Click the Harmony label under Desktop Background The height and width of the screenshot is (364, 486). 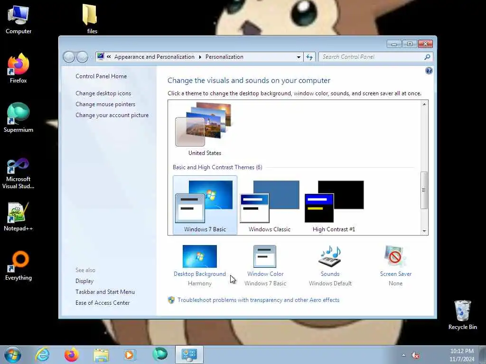(x=200, y=283)
